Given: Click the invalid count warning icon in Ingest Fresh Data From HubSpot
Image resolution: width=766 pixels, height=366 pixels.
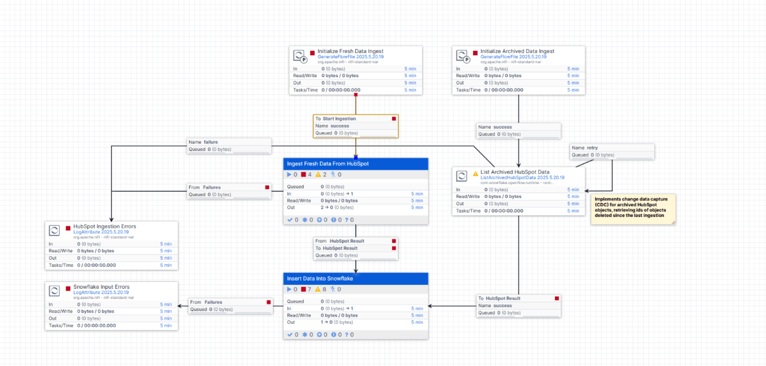Looking at the screenshot, I should [318, 174].
